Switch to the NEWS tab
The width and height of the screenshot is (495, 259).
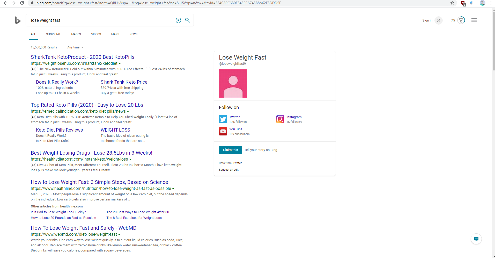pyautogui.click(x=134, y=34)
